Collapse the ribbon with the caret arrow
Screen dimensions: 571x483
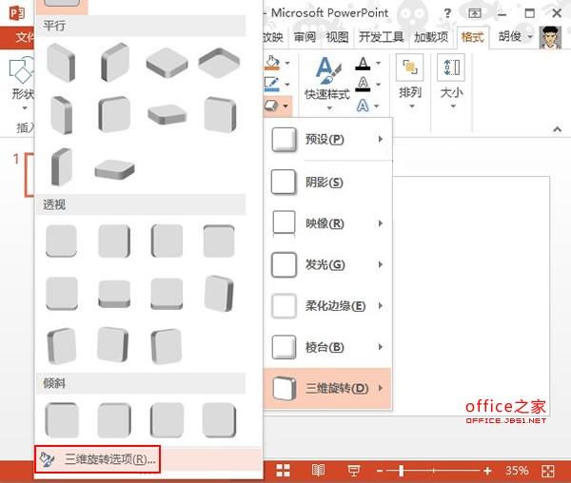[x=557, y=128]
